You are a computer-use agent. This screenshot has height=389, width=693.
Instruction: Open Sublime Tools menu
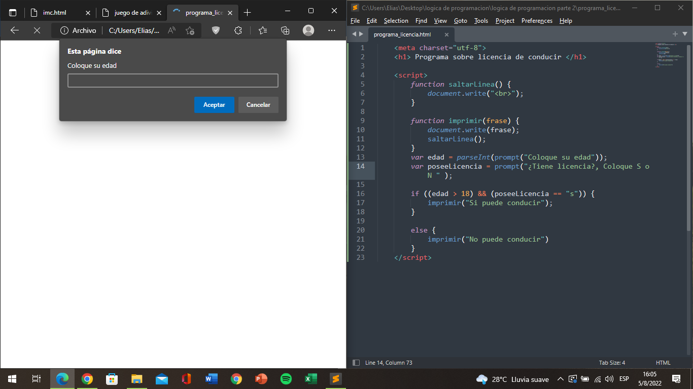(481, 21)
